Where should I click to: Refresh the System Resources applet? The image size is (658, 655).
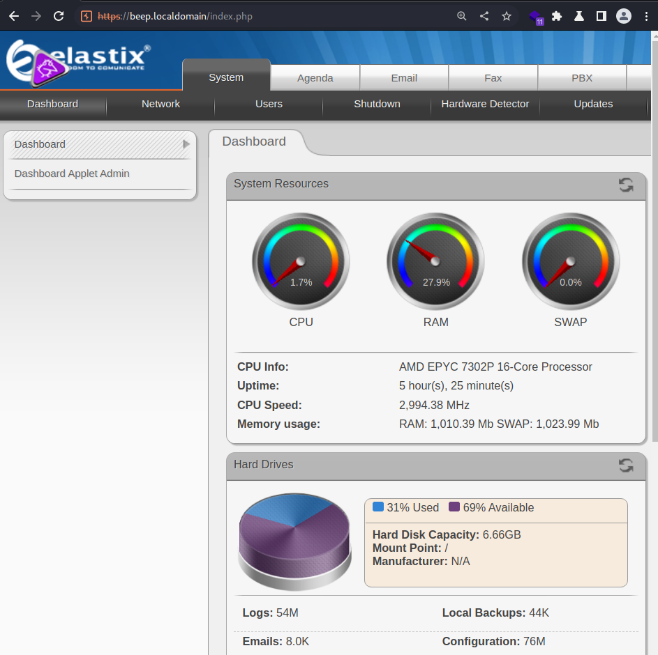[x=626, y=185]
